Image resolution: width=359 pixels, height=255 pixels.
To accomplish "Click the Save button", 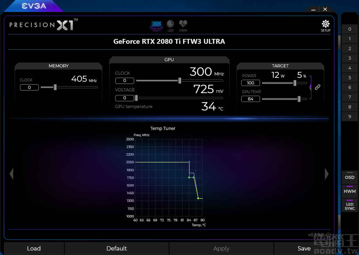I will click(304, 248).
